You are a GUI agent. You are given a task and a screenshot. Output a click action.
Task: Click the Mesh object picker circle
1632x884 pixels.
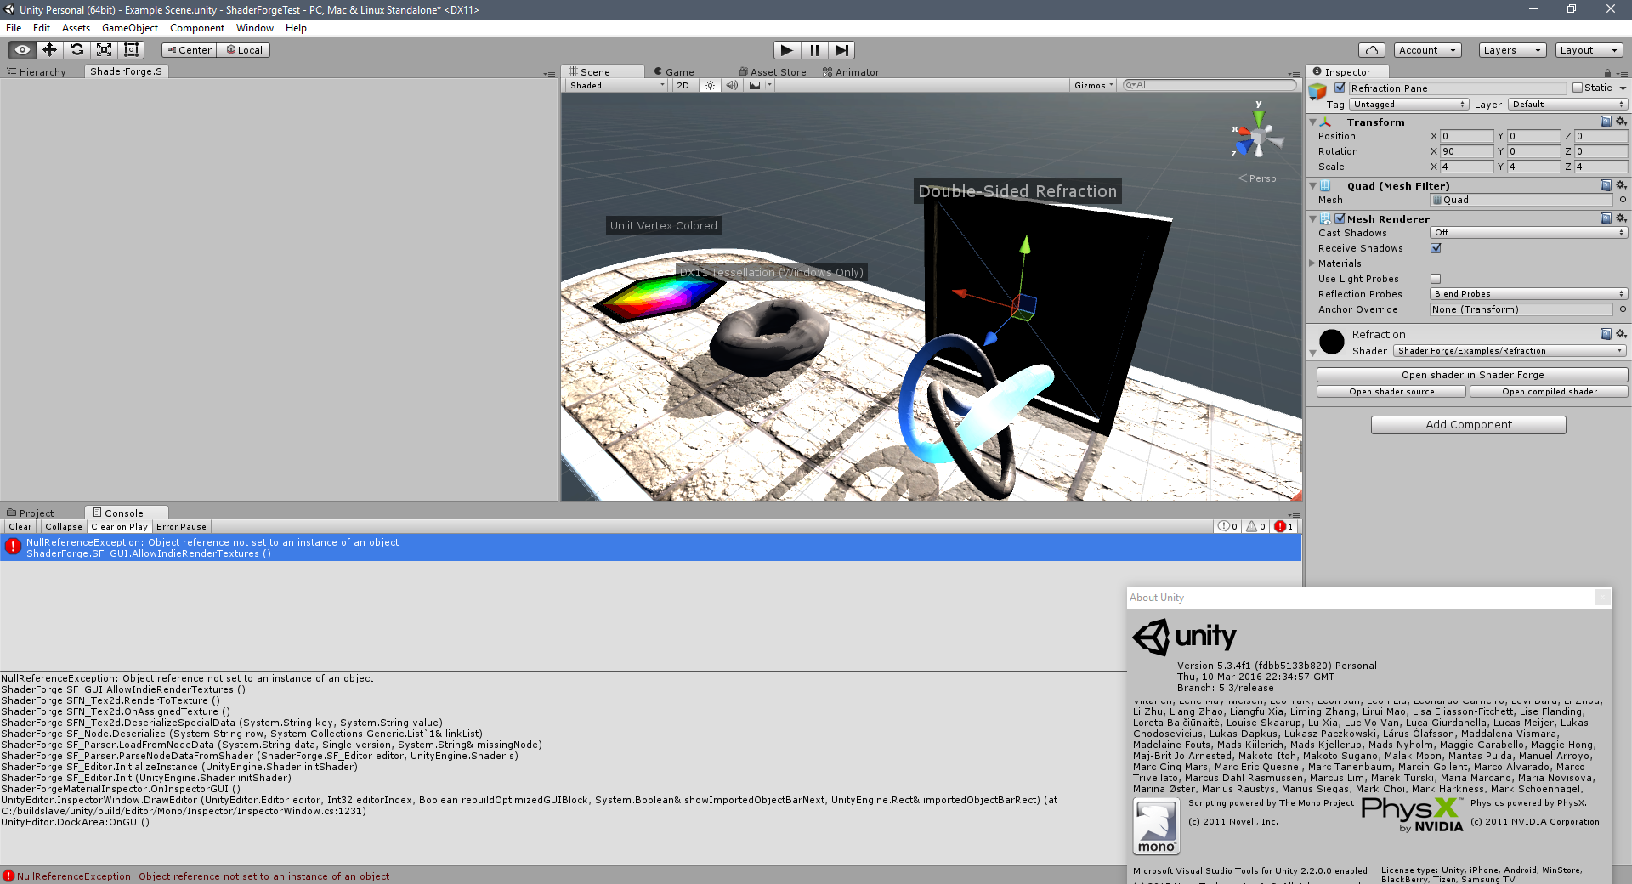(1623, 200)
